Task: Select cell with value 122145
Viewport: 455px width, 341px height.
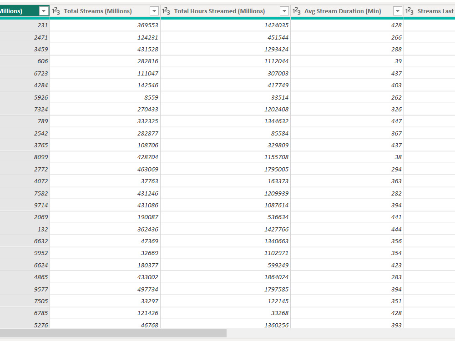Action: pyautogui.click(x=226, y=301)
